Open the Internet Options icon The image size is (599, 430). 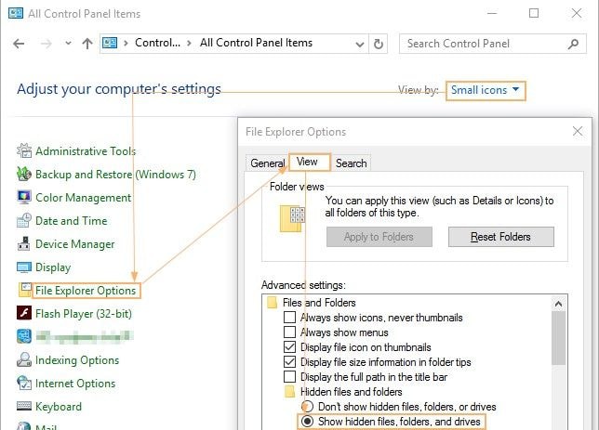click(x=24, y=384)
